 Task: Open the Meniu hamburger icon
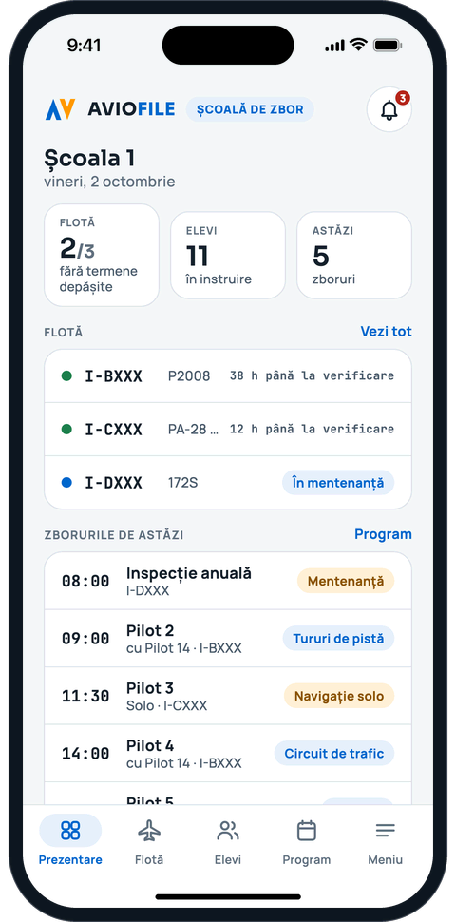click(386, 831)
